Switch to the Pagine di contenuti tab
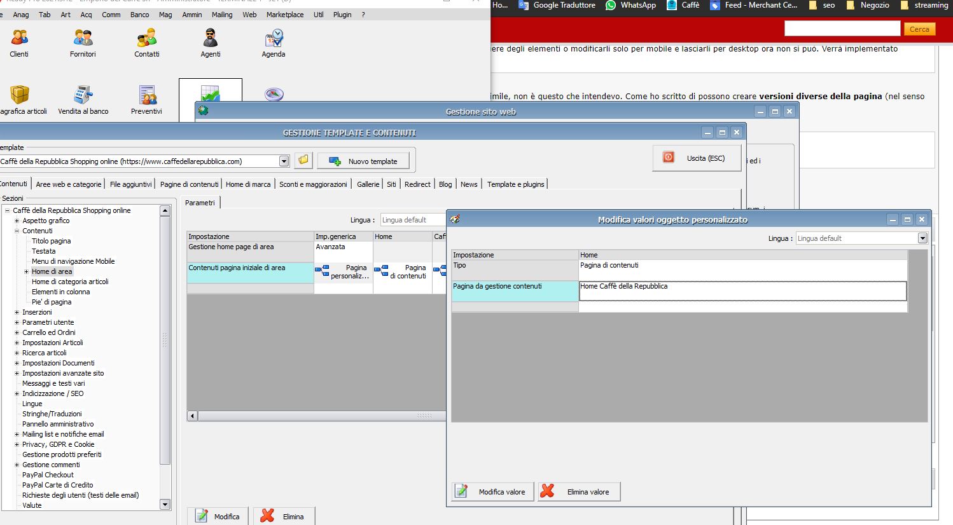 [x=190, y=184]
